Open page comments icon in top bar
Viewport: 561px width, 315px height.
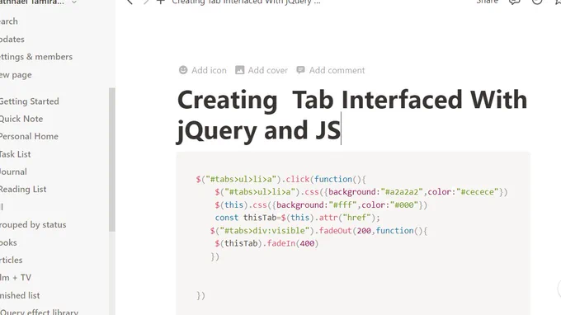point(515,2)
